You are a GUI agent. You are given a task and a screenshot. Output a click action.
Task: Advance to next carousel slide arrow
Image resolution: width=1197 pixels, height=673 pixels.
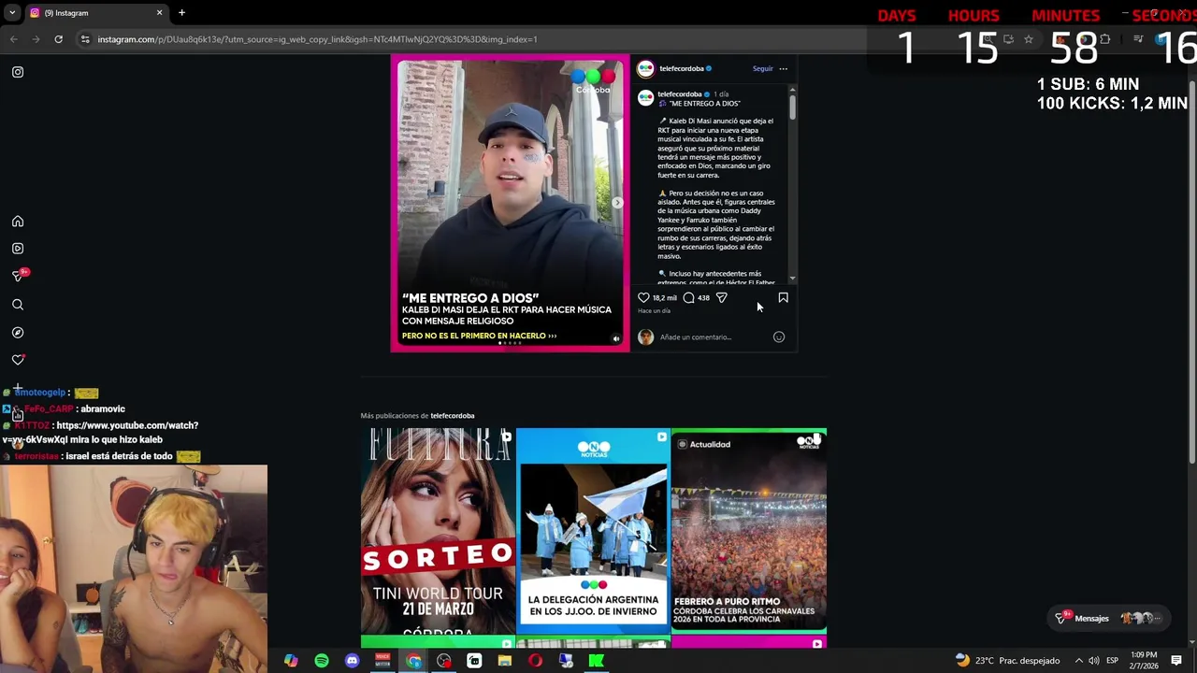(x=617, y=203)
